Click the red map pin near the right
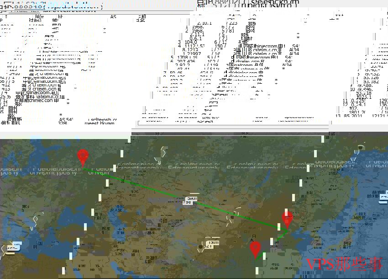This screenshot has height=279, width=388. [x=287, y=219]
